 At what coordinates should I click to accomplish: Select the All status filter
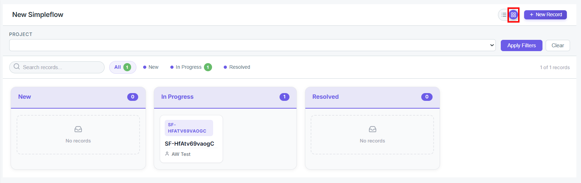[123, 67]
